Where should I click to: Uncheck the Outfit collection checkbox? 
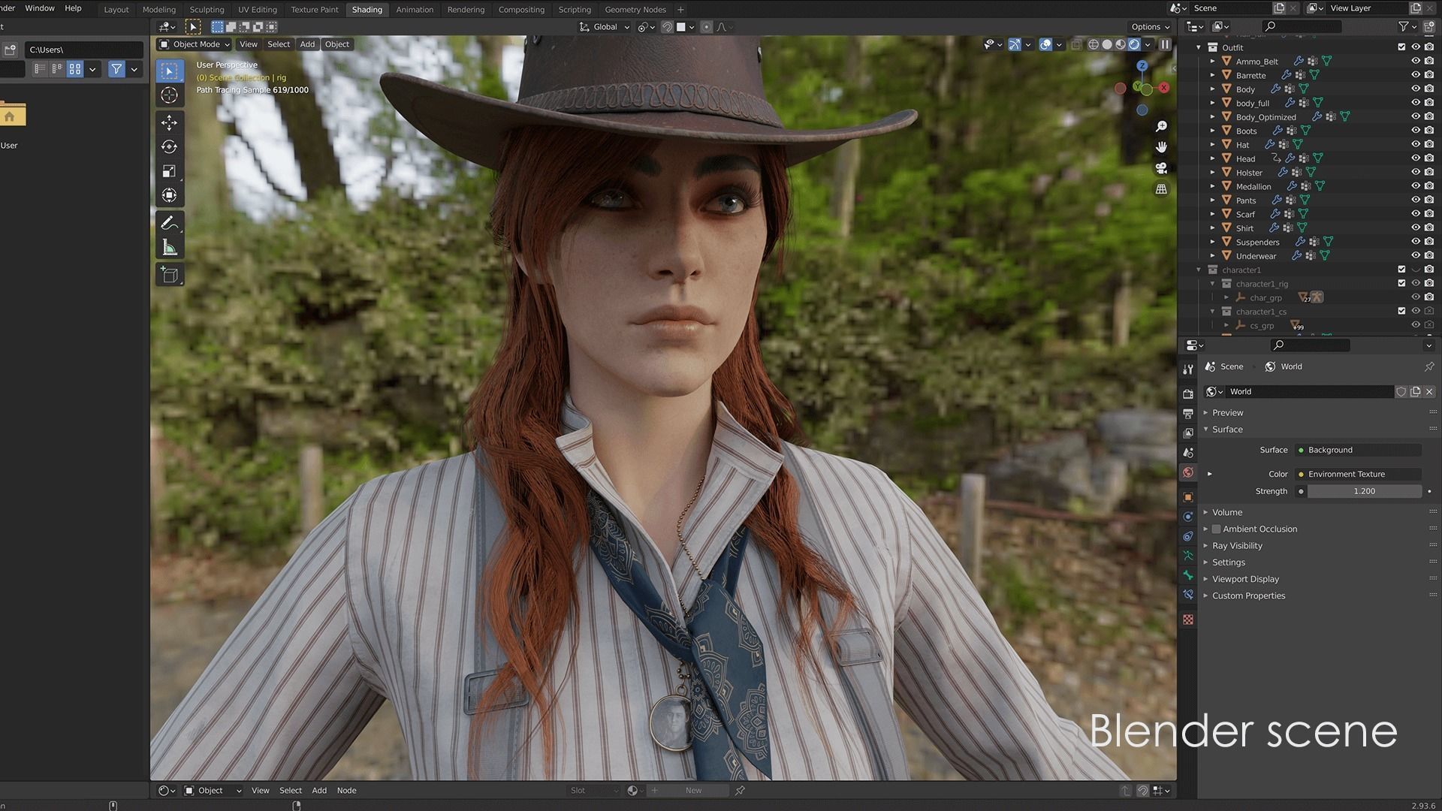tap(1401, 47)
